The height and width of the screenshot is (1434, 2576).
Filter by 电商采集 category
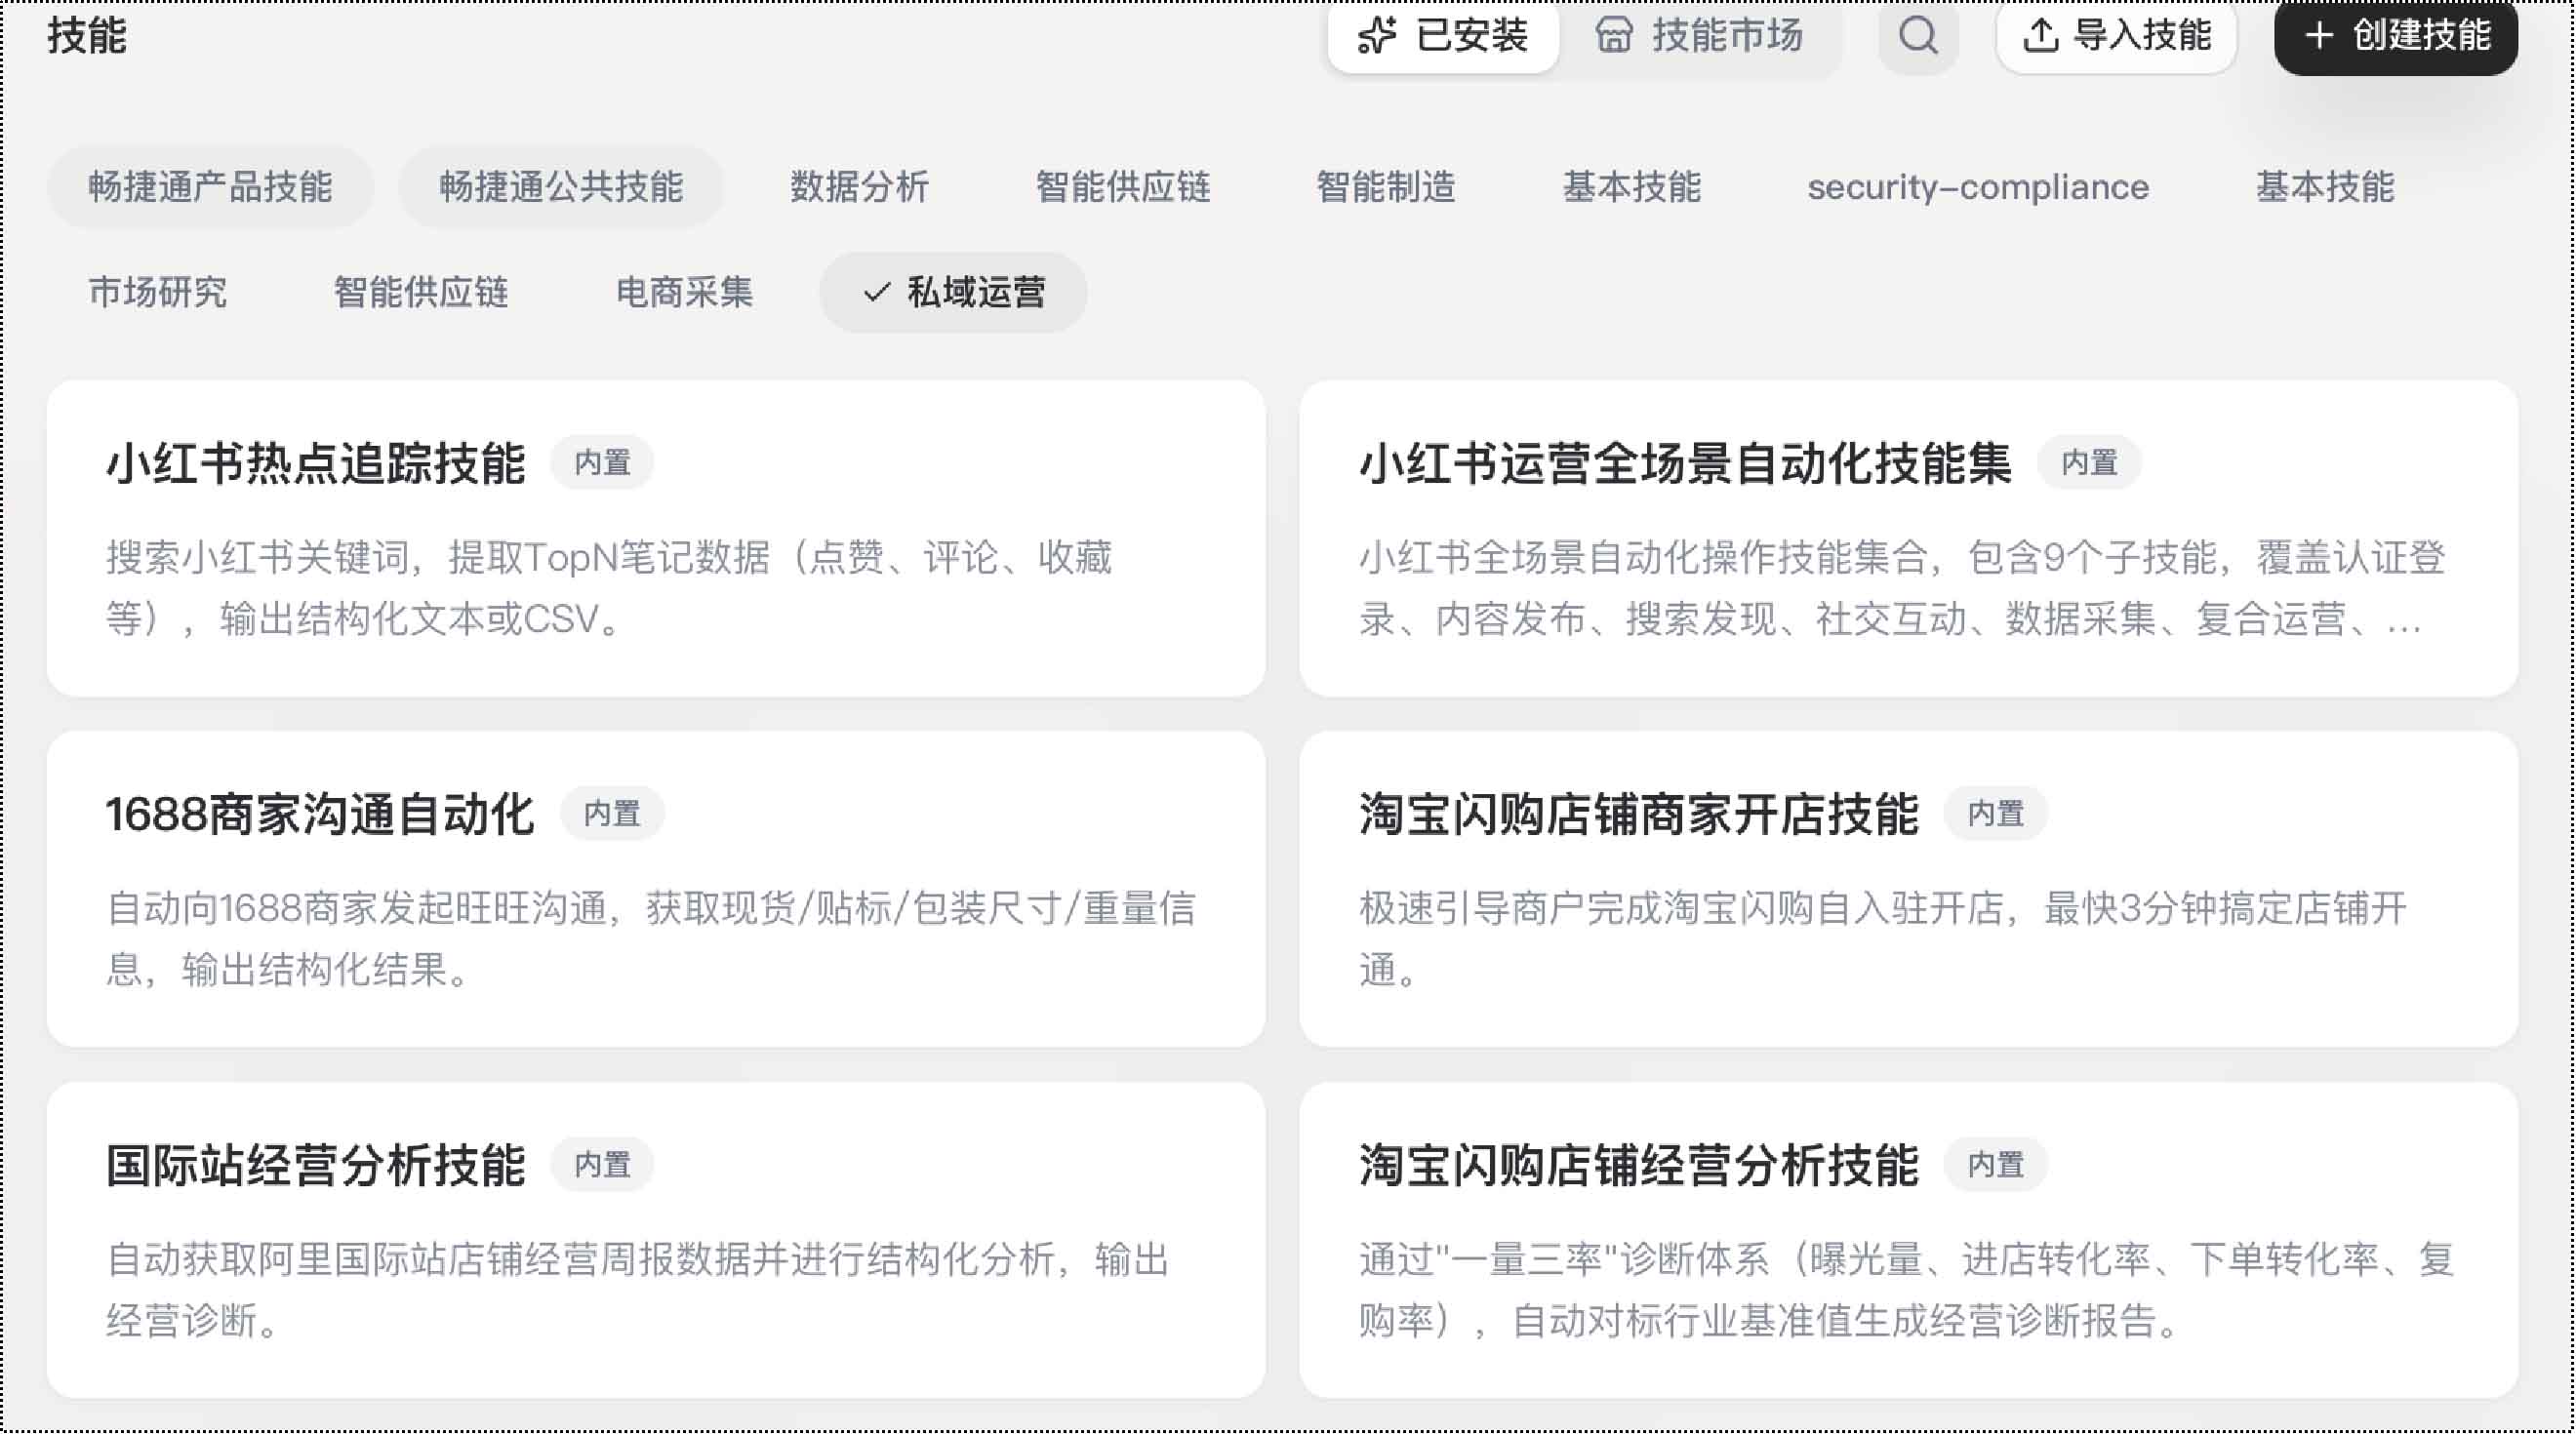pos(684,293)
